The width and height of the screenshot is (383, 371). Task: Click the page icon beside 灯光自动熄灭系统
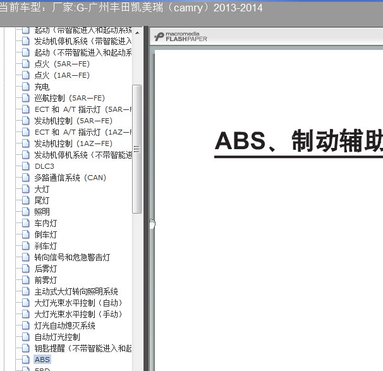26,325
